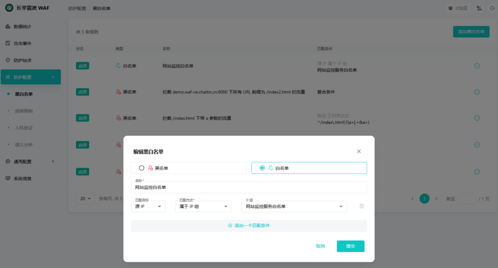Click the 添加黑白名单 button

pyautogui.click(x=471, y=32)
